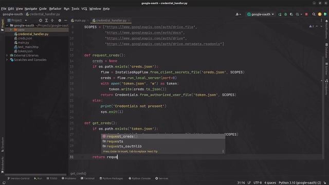This screenshot has height=185, width=329.
Task: Select creds.json in project tree
Action: click(23, 39)
